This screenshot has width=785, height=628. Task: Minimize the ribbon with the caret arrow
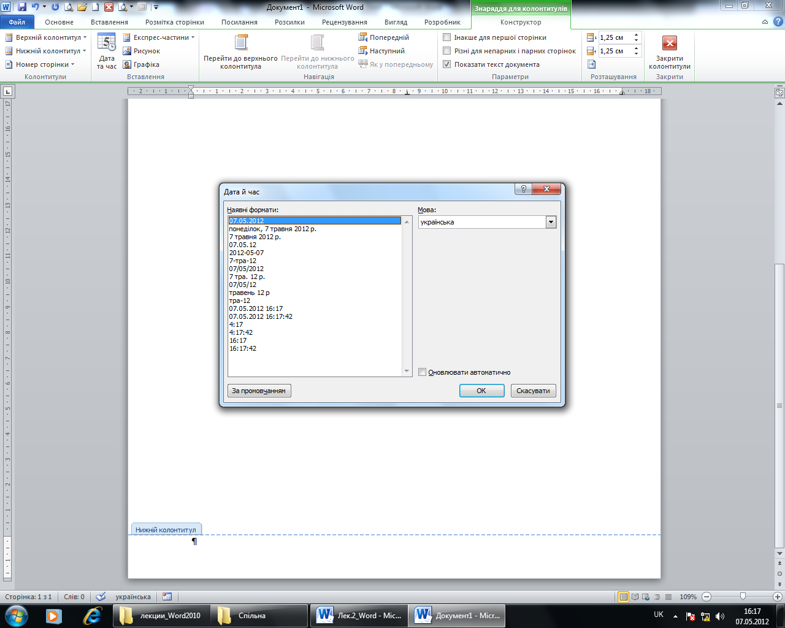pyautogui.click(x=765, y=21)
